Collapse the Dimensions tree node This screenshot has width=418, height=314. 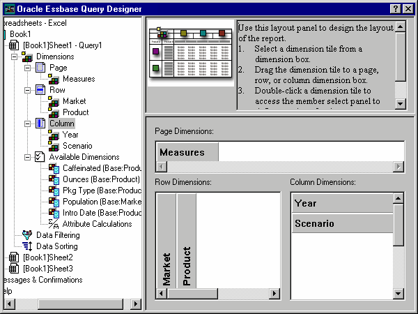(x=14, y=57)
